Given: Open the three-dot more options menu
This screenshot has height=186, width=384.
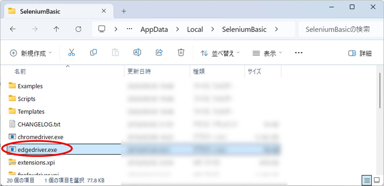Looking at the screenshot, I should tap(298, 53).
